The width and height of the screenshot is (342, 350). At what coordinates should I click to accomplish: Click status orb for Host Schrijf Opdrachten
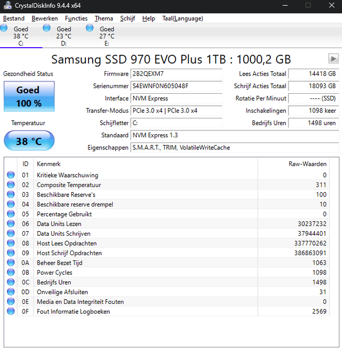pos(10,253)
